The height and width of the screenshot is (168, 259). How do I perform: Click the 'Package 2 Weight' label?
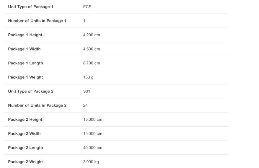[x=26, y=162]
